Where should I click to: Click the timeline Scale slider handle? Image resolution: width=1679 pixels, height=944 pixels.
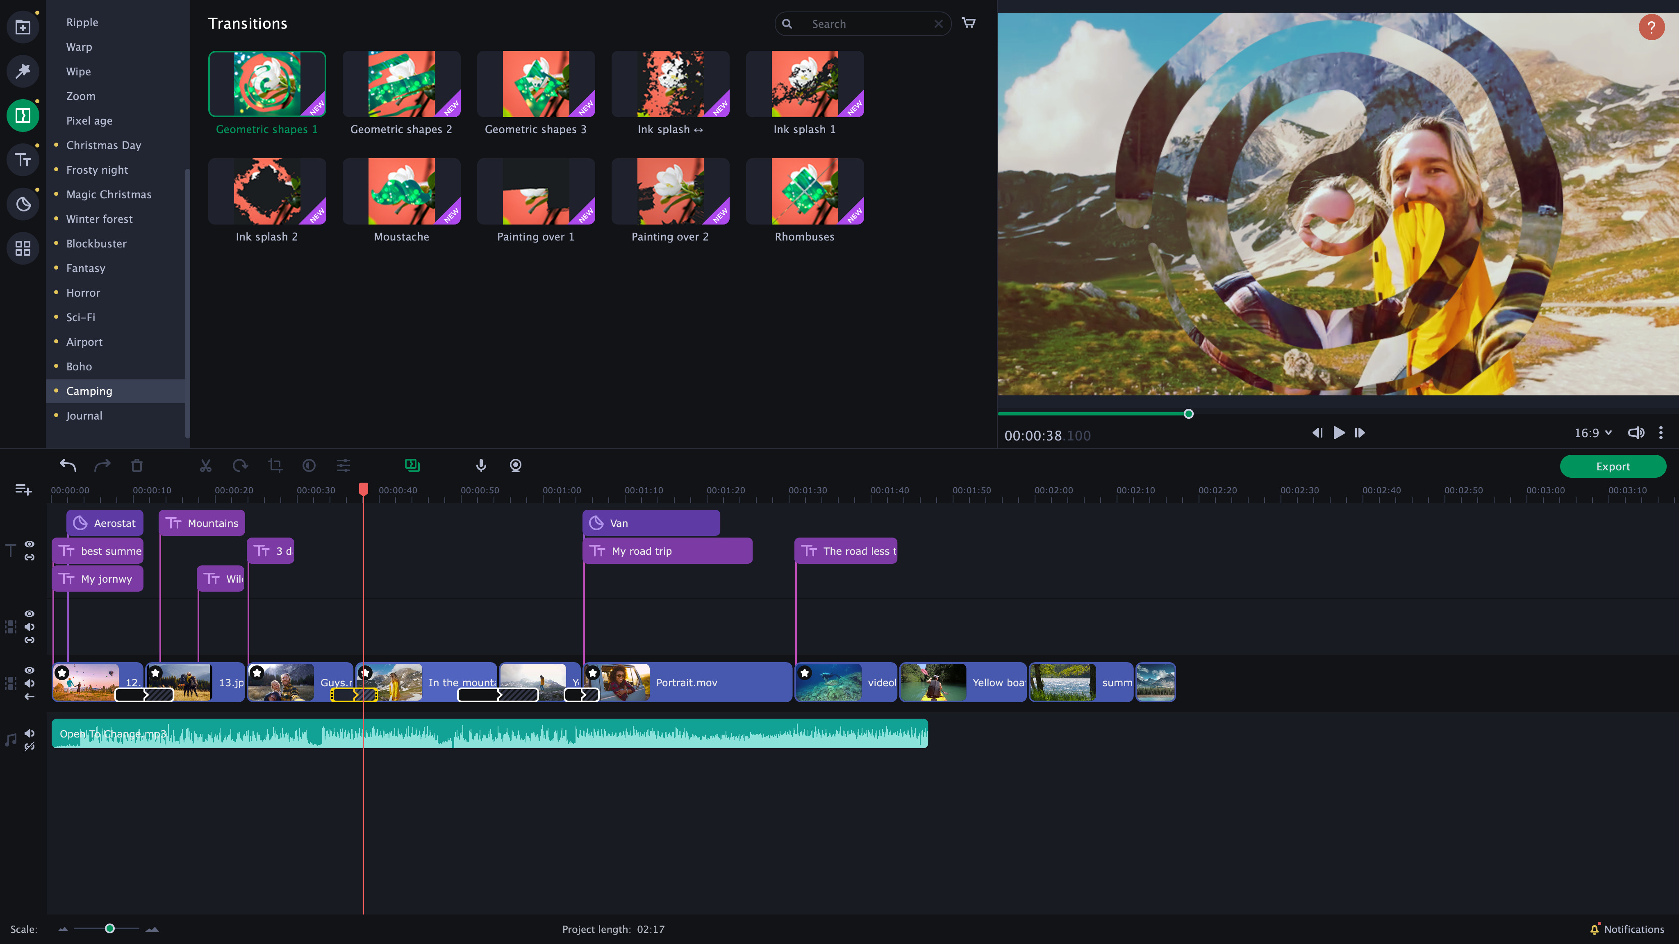point(109,929)
